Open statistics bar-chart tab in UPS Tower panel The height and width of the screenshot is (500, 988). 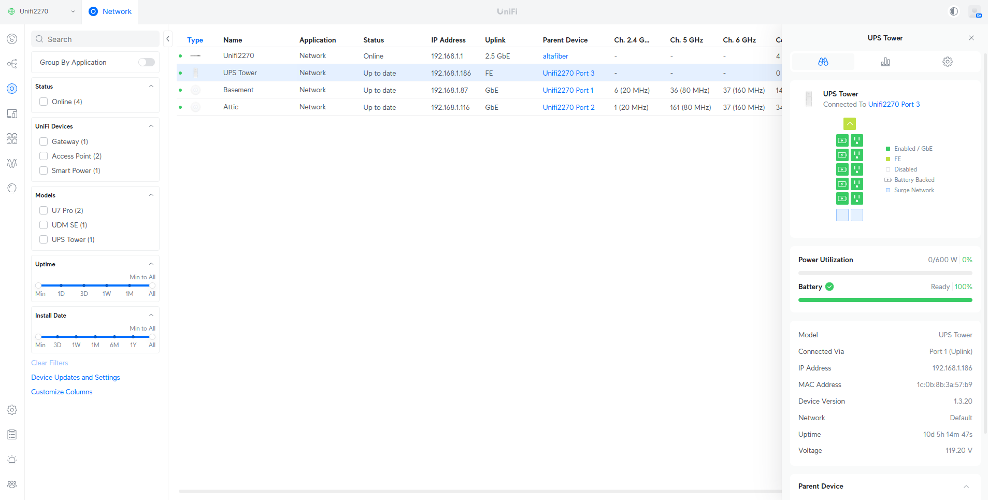coord(885,62)
